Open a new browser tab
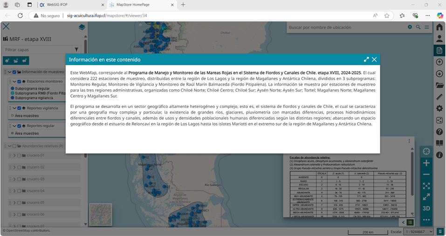This screenshot has width=446, height=236. (x=183, y=5)
